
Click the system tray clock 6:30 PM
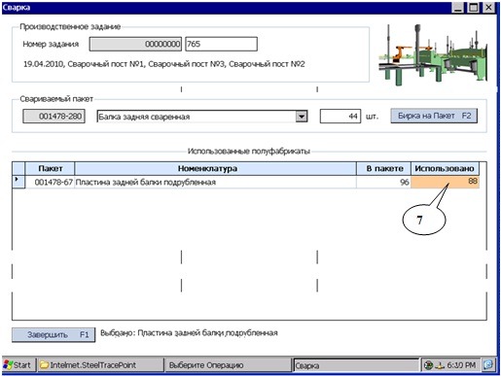point(461,365)
